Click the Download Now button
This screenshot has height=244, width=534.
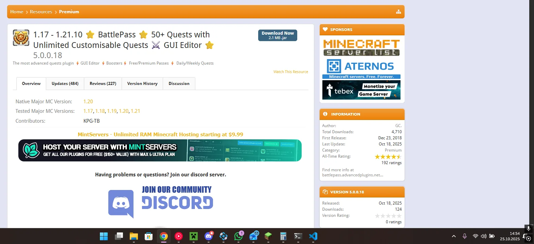pos(278,35)
